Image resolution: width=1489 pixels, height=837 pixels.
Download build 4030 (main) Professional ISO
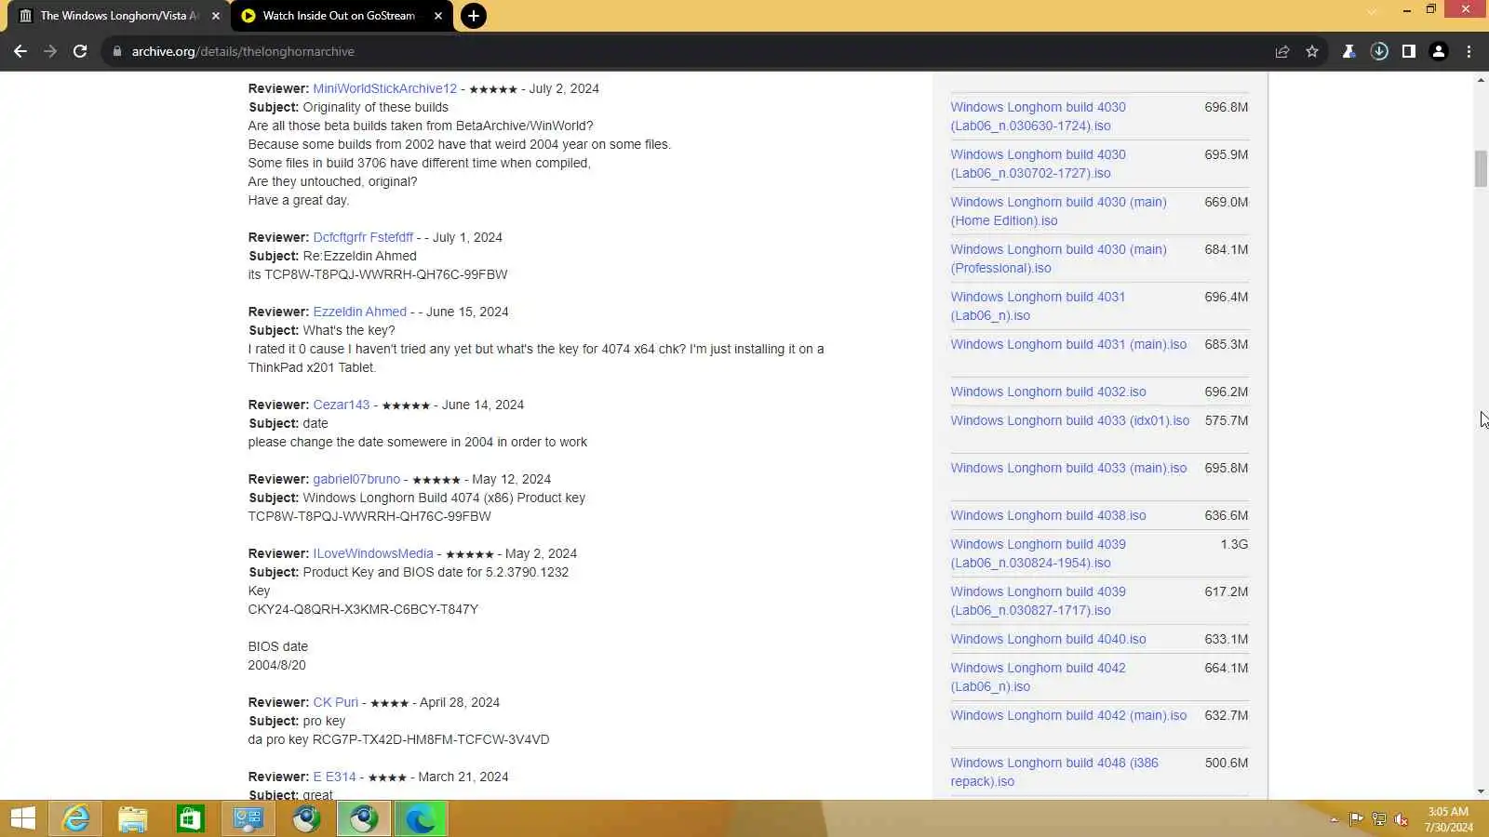(x=1059, y=259)
